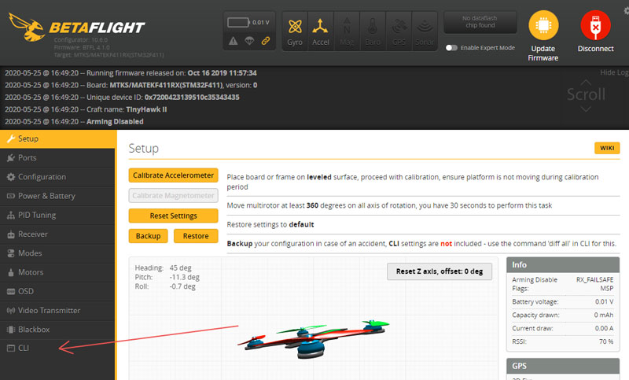Click the GPS panel header
Screen dimensions: 629x380
(x=563, y=366)
